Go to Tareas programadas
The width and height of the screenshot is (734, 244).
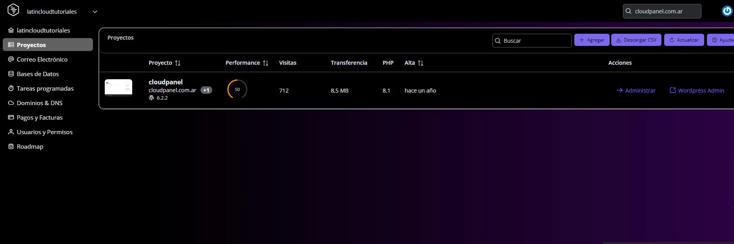45,88
